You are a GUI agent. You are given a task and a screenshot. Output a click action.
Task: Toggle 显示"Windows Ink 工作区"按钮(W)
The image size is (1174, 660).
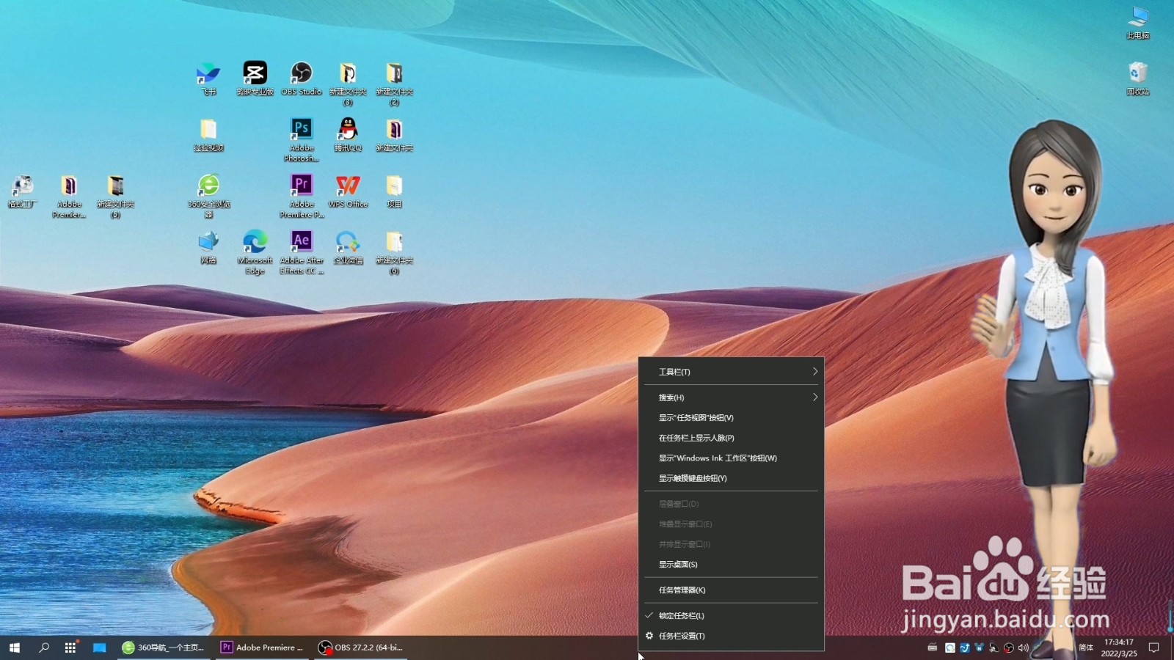click(x=731, y=458)
